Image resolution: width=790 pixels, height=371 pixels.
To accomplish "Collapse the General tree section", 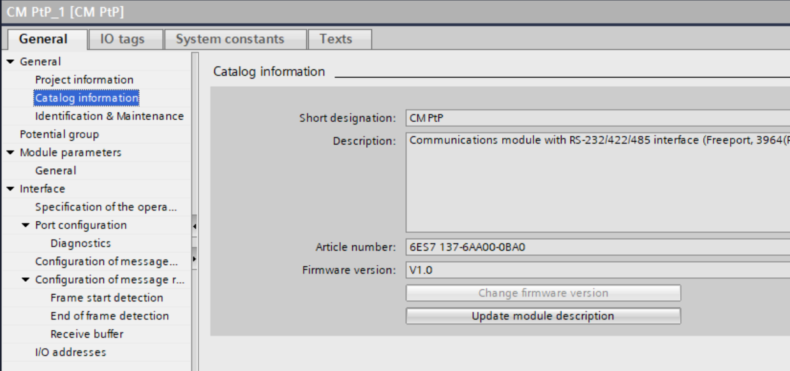I will pos(11,62).
